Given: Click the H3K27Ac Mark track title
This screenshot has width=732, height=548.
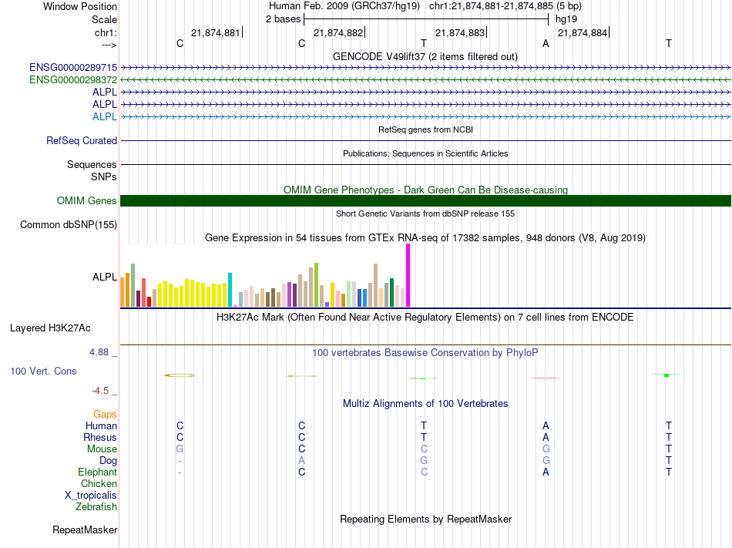Looking at the screenshot, I should point(425,318).
